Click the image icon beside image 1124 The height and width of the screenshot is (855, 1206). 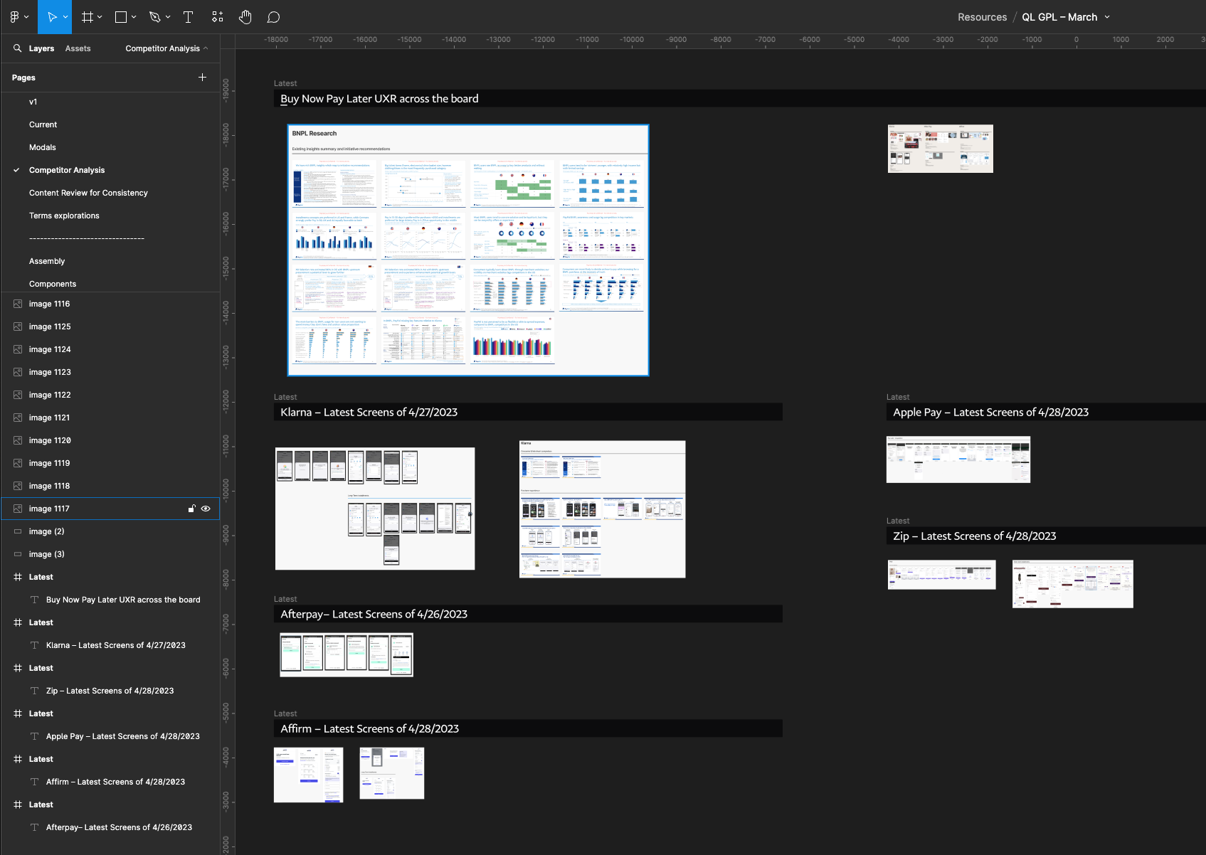(x=18, y=349)
